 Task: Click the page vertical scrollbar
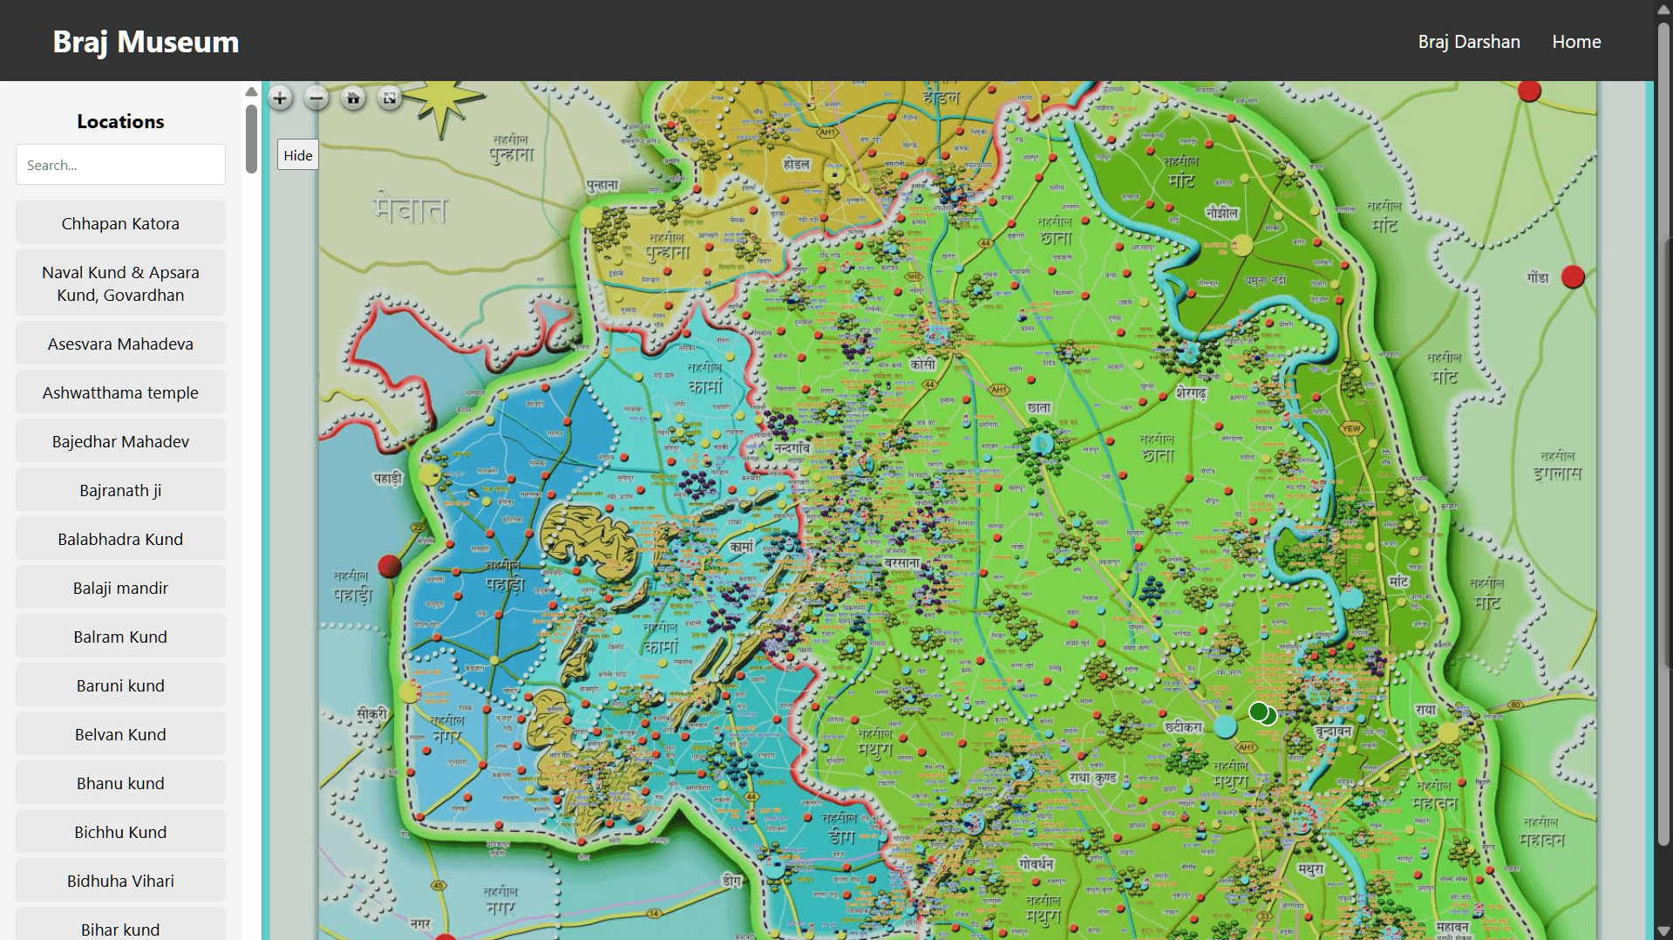pos(1664,433)
